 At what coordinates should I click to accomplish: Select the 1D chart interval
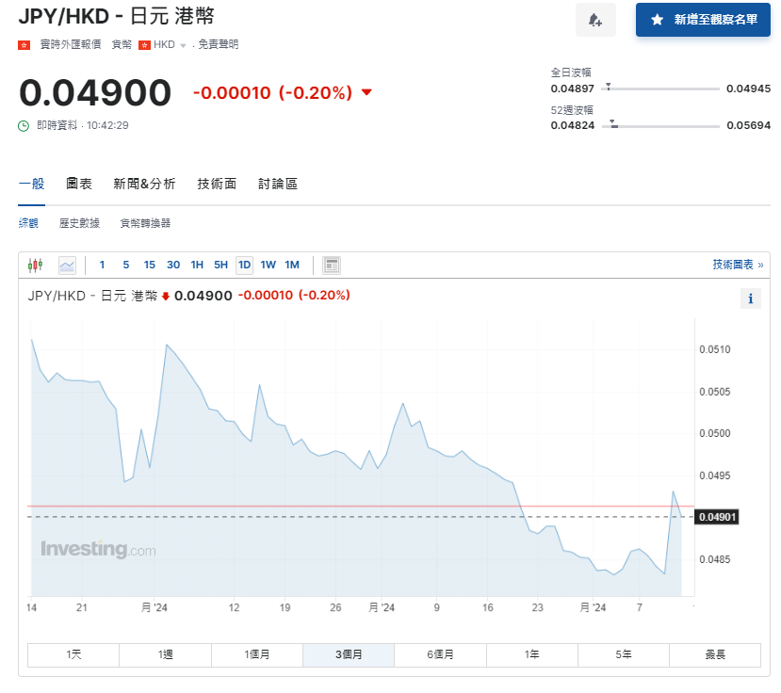[244, 265]
